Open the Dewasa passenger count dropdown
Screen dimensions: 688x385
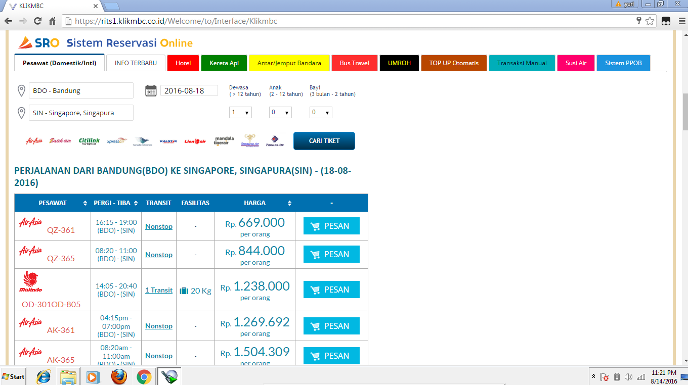[240, 112]
